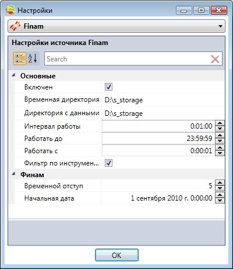Focus the Search input field
This screenshot has width=233, height=269.
tap(127, 59)
